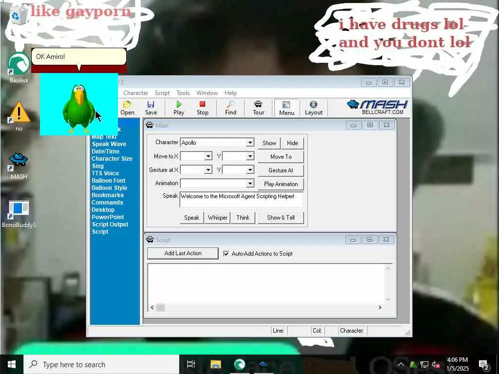Screen dimensions: 499x374
Task: Click into the Speak text field
Action: click(x=242, y=199)
